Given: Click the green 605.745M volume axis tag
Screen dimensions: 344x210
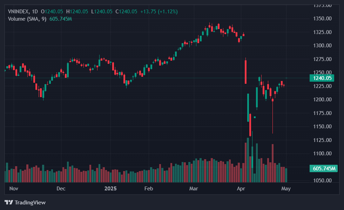Looking at the screenshot, I should [324, 169].
